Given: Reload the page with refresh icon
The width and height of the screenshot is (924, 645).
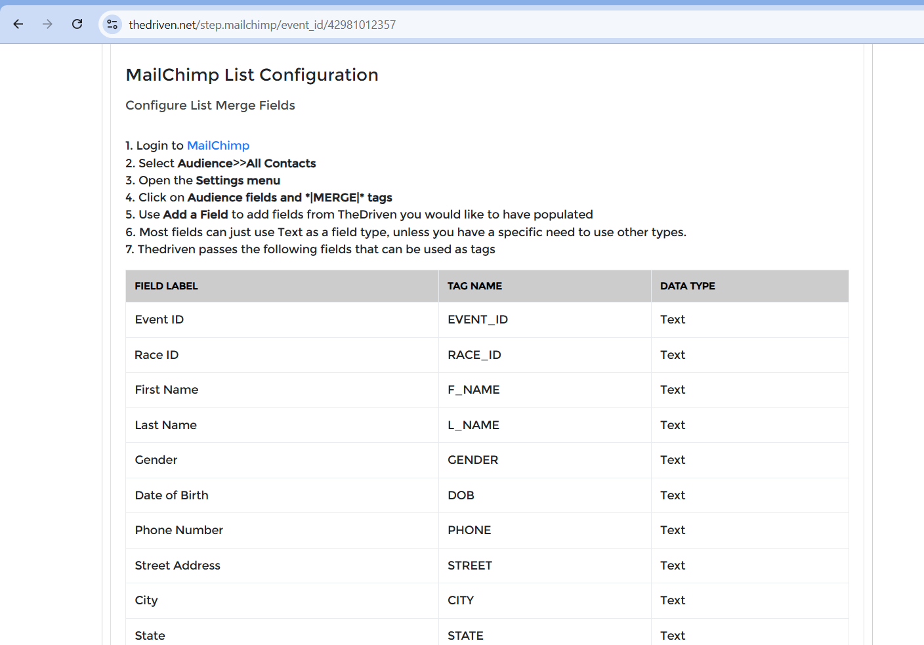Looking at the screenshot, I should (77, 24).
